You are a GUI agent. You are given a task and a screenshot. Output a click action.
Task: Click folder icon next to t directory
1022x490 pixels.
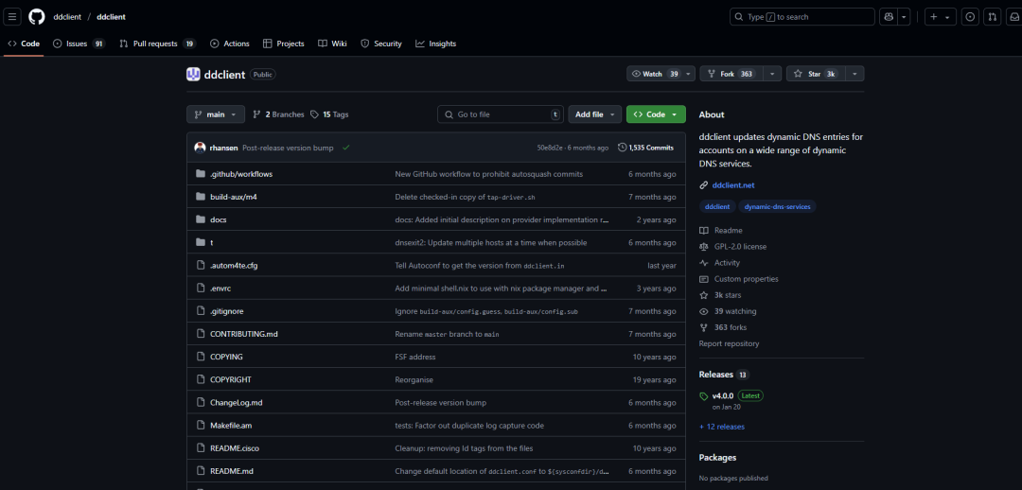(x=200, y=242)
